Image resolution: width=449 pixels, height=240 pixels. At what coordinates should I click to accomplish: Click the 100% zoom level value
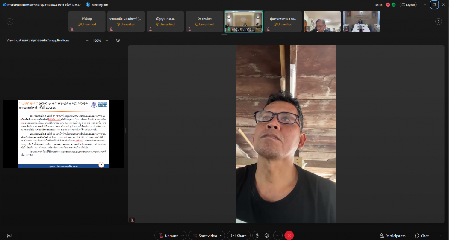pos(97,40)
